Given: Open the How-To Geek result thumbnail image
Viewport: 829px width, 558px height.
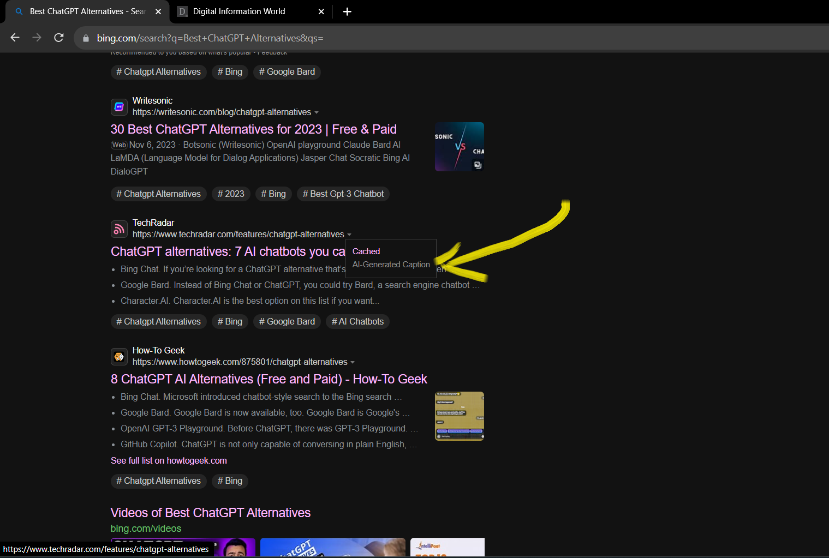Looking at the screenshot, I should (460, 416).
